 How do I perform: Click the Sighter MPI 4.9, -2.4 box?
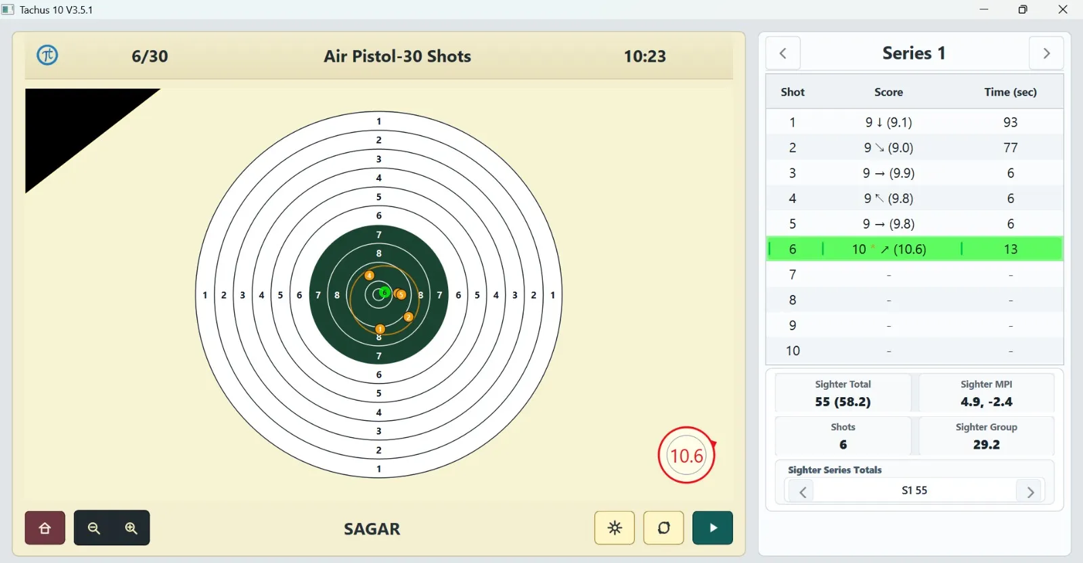(986, 393)
